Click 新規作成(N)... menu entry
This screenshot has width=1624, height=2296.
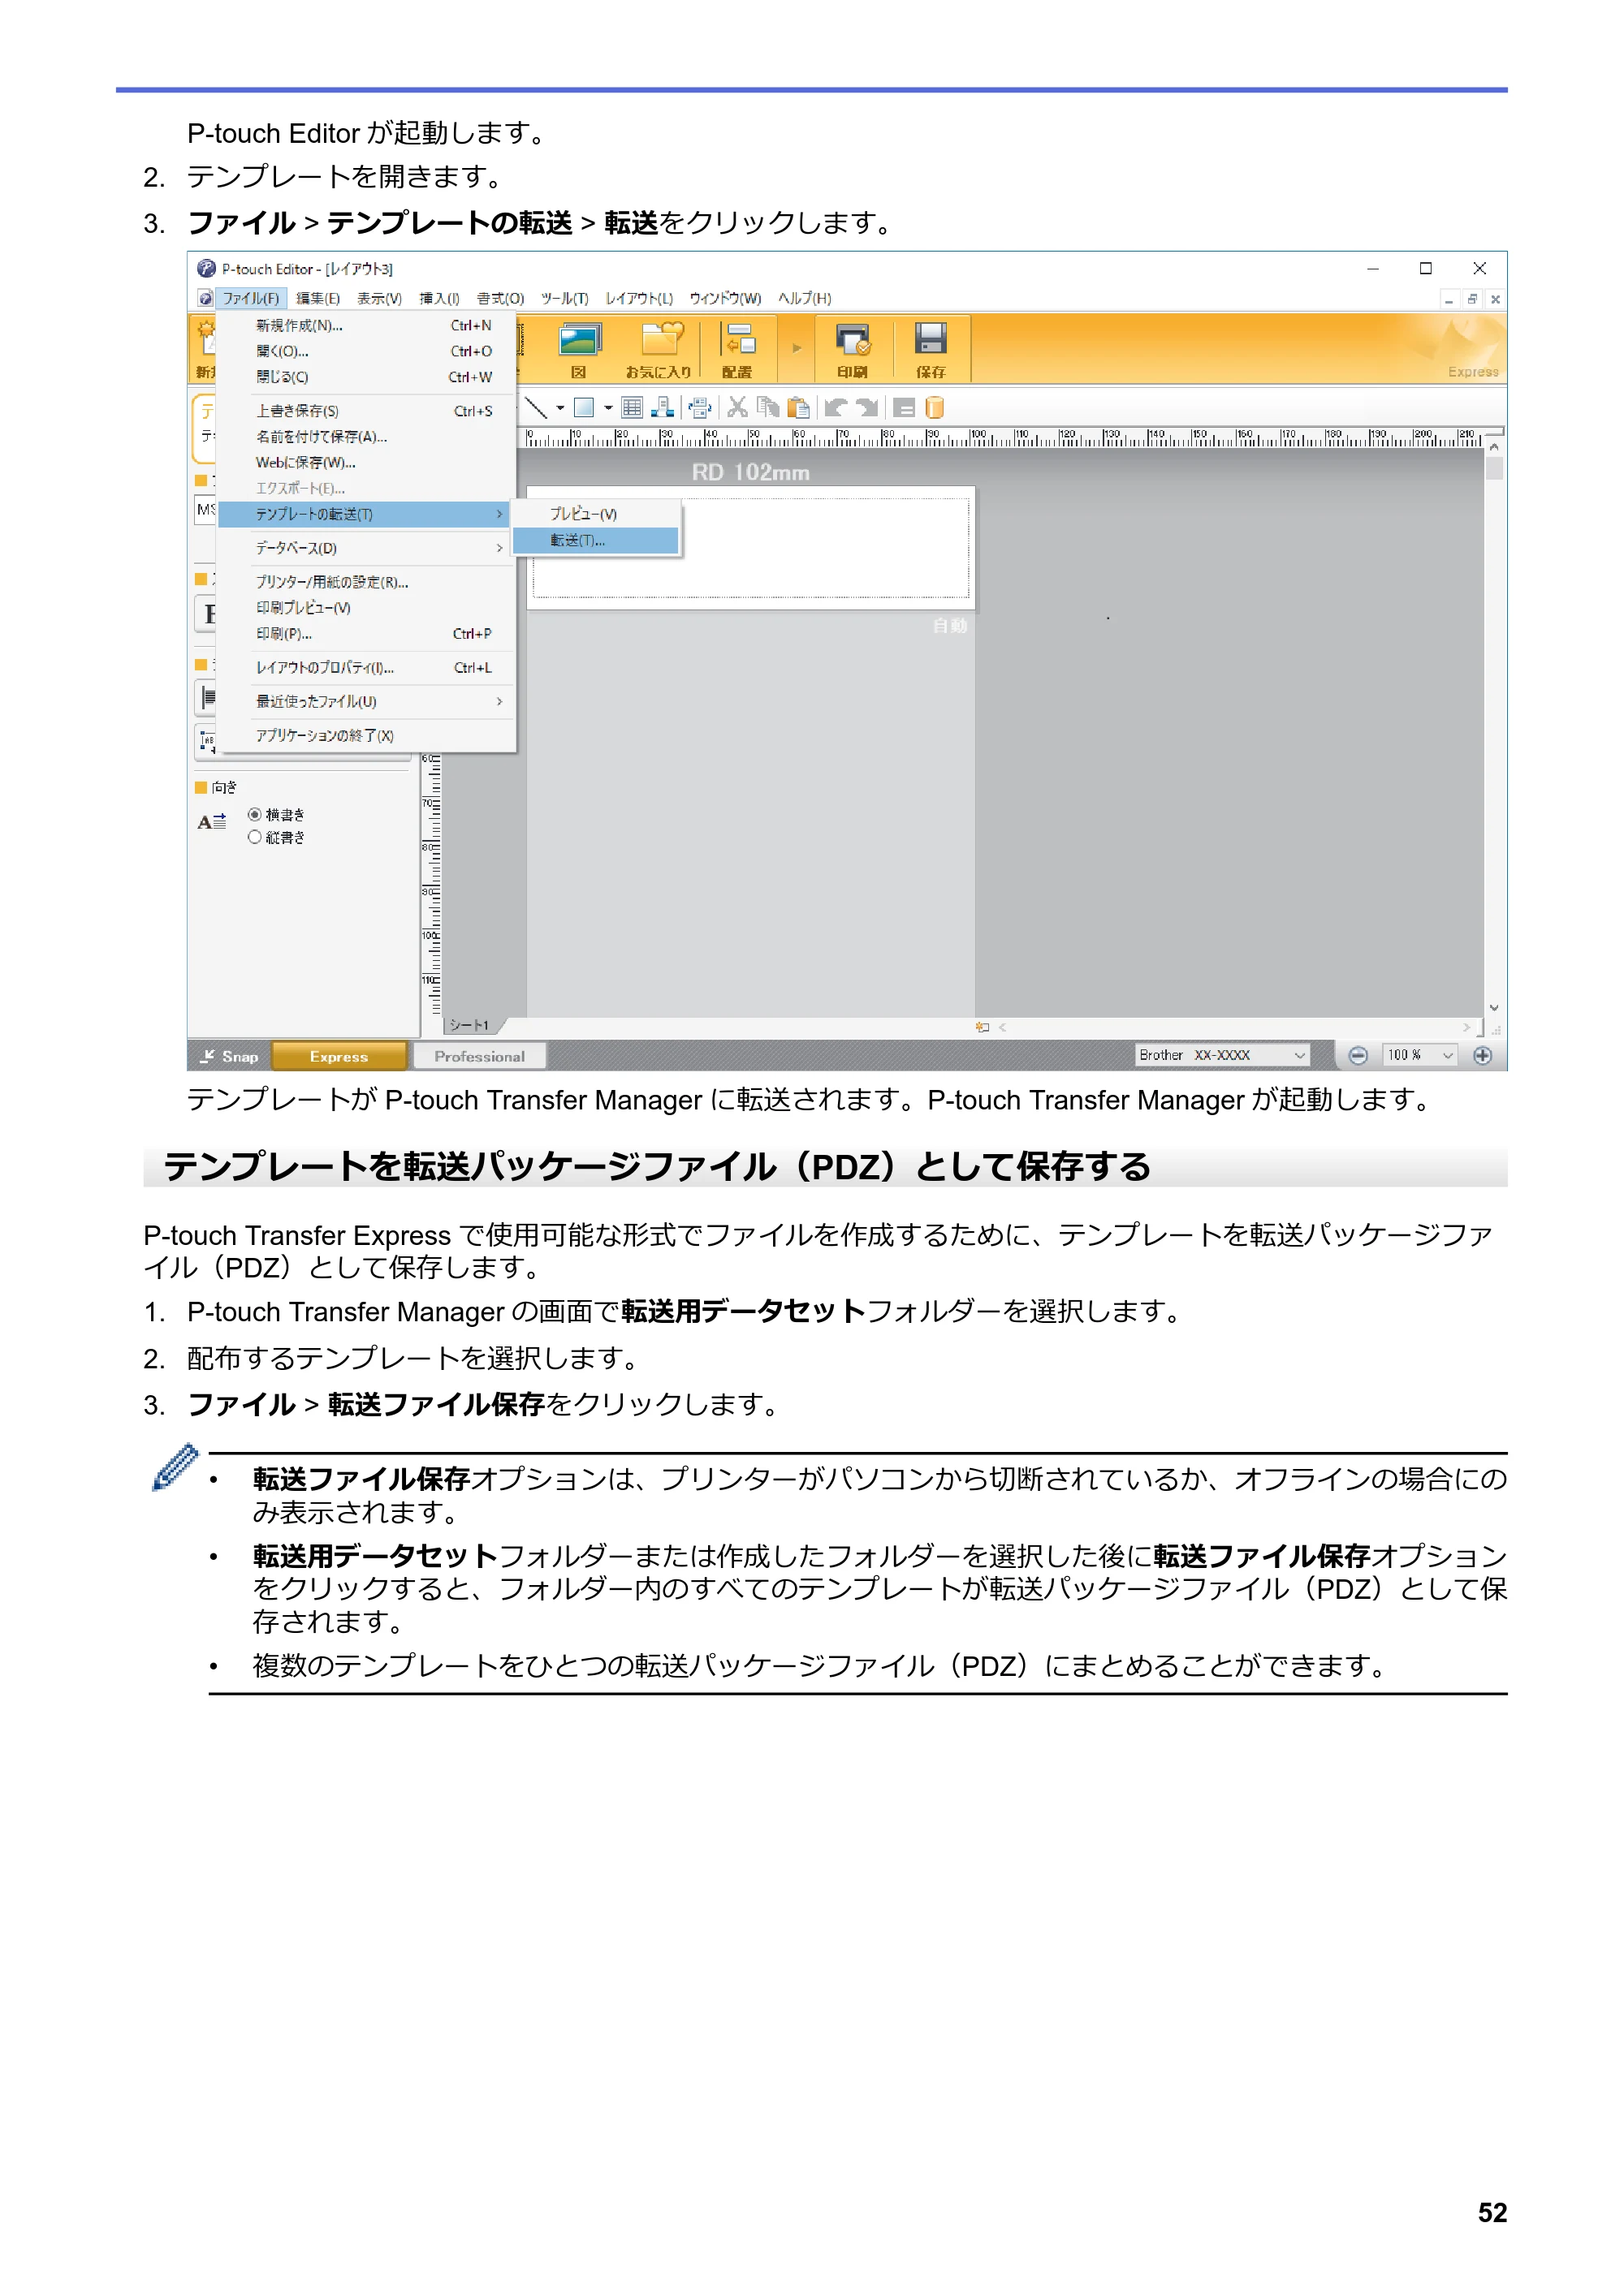pos(366,326)
